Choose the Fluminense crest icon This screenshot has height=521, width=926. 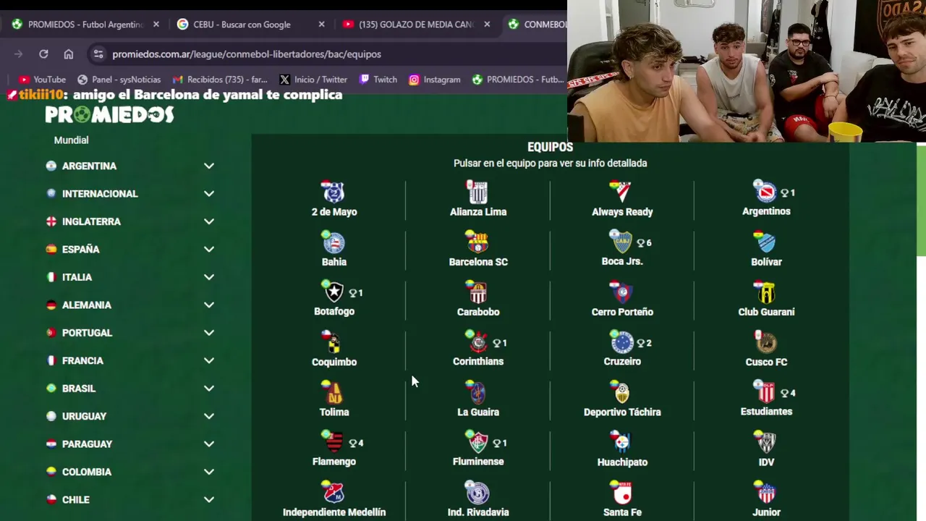click(477, 441)
